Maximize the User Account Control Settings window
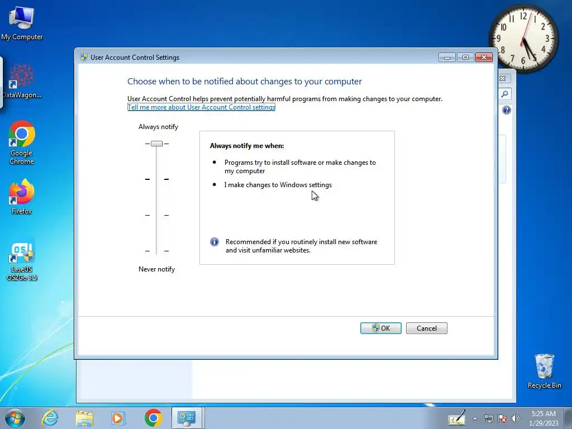572x429 pixels. pyautogui.click(x=465, y=58)
